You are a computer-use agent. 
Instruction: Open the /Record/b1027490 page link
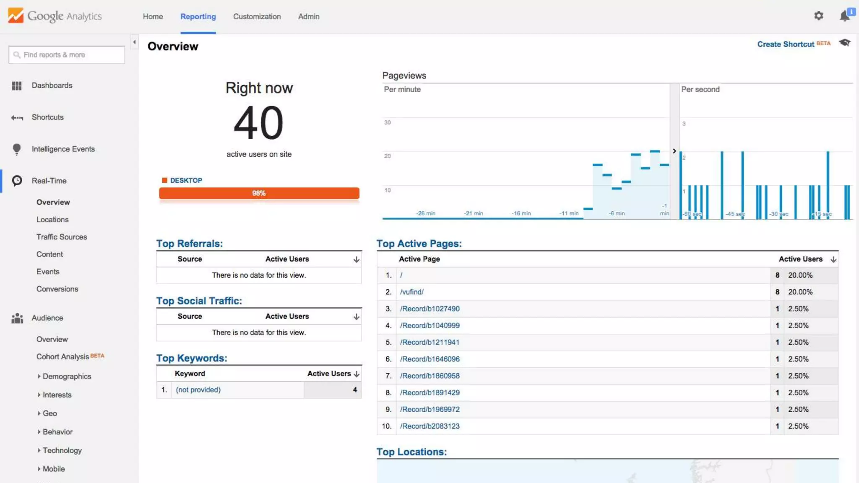[x=429, y=309]
